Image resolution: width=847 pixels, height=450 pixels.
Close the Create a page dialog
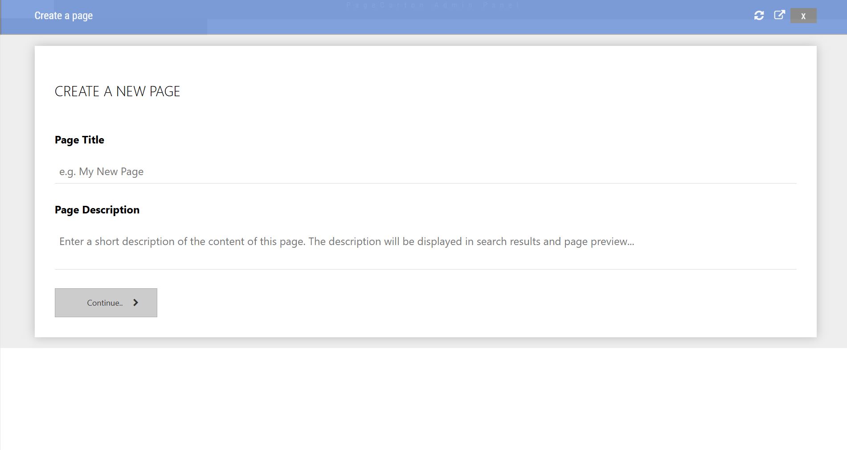click(803, 16)
